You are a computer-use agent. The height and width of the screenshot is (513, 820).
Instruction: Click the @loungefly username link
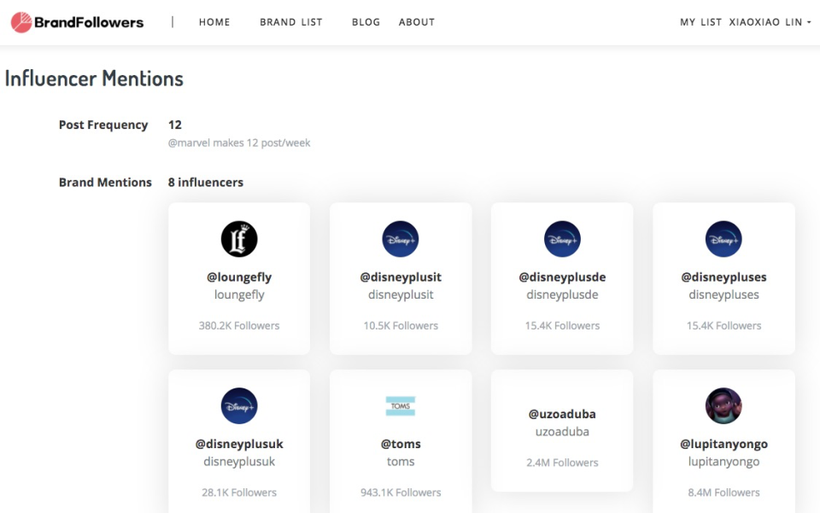[238, 277]
